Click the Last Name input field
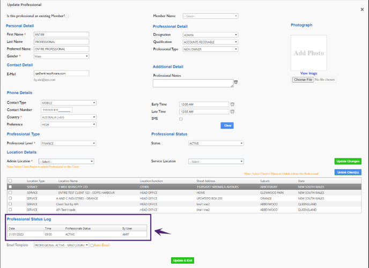The height and width of the screenshot is (268, 369). (62, 42)
